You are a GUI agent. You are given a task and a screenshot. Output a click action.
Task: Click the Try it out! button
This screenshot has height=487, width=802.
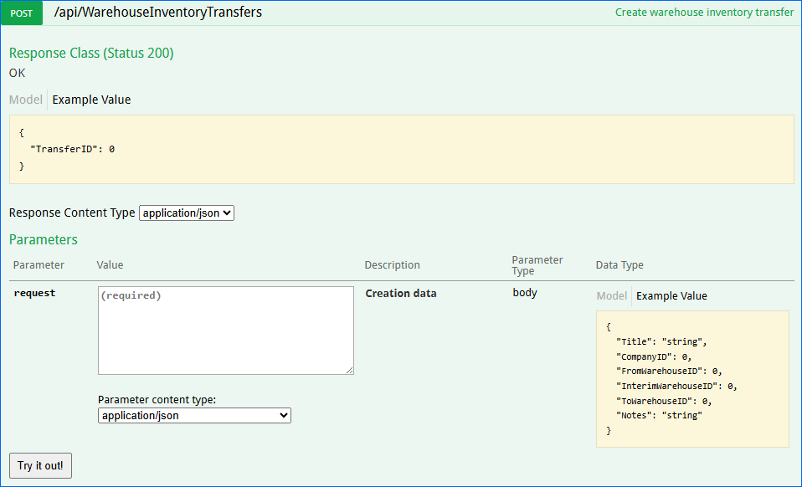point(40,465)
